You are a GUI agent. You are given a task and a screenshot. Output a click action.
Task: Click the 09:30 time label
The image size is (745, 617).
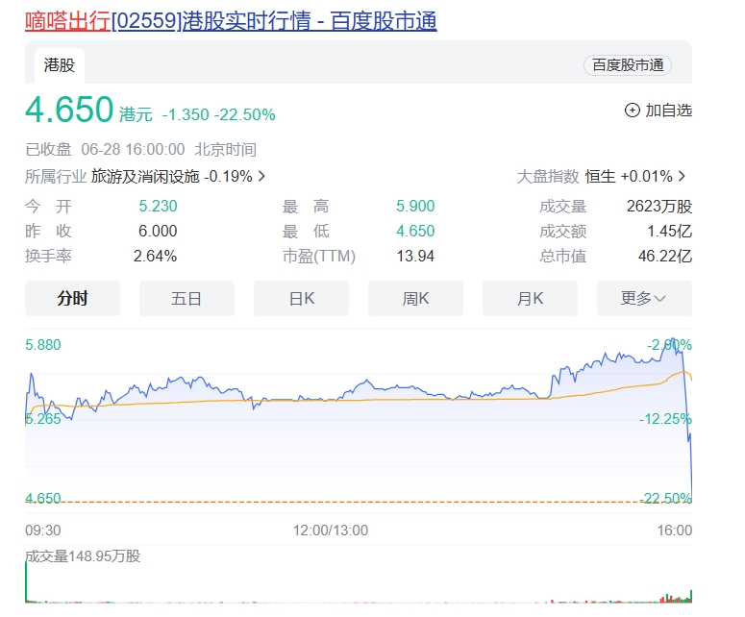pos(43,531)
